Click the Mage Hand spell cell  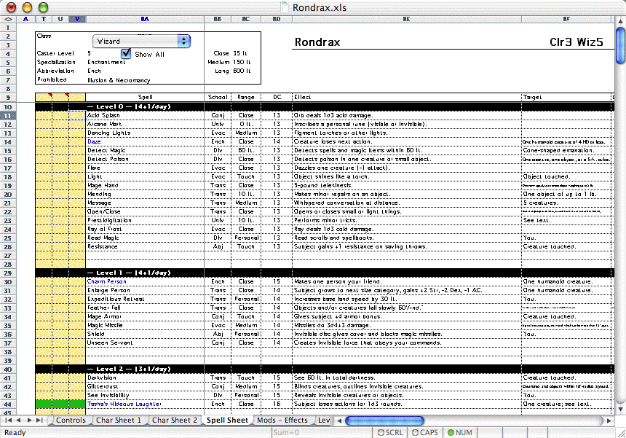[145, 185]
